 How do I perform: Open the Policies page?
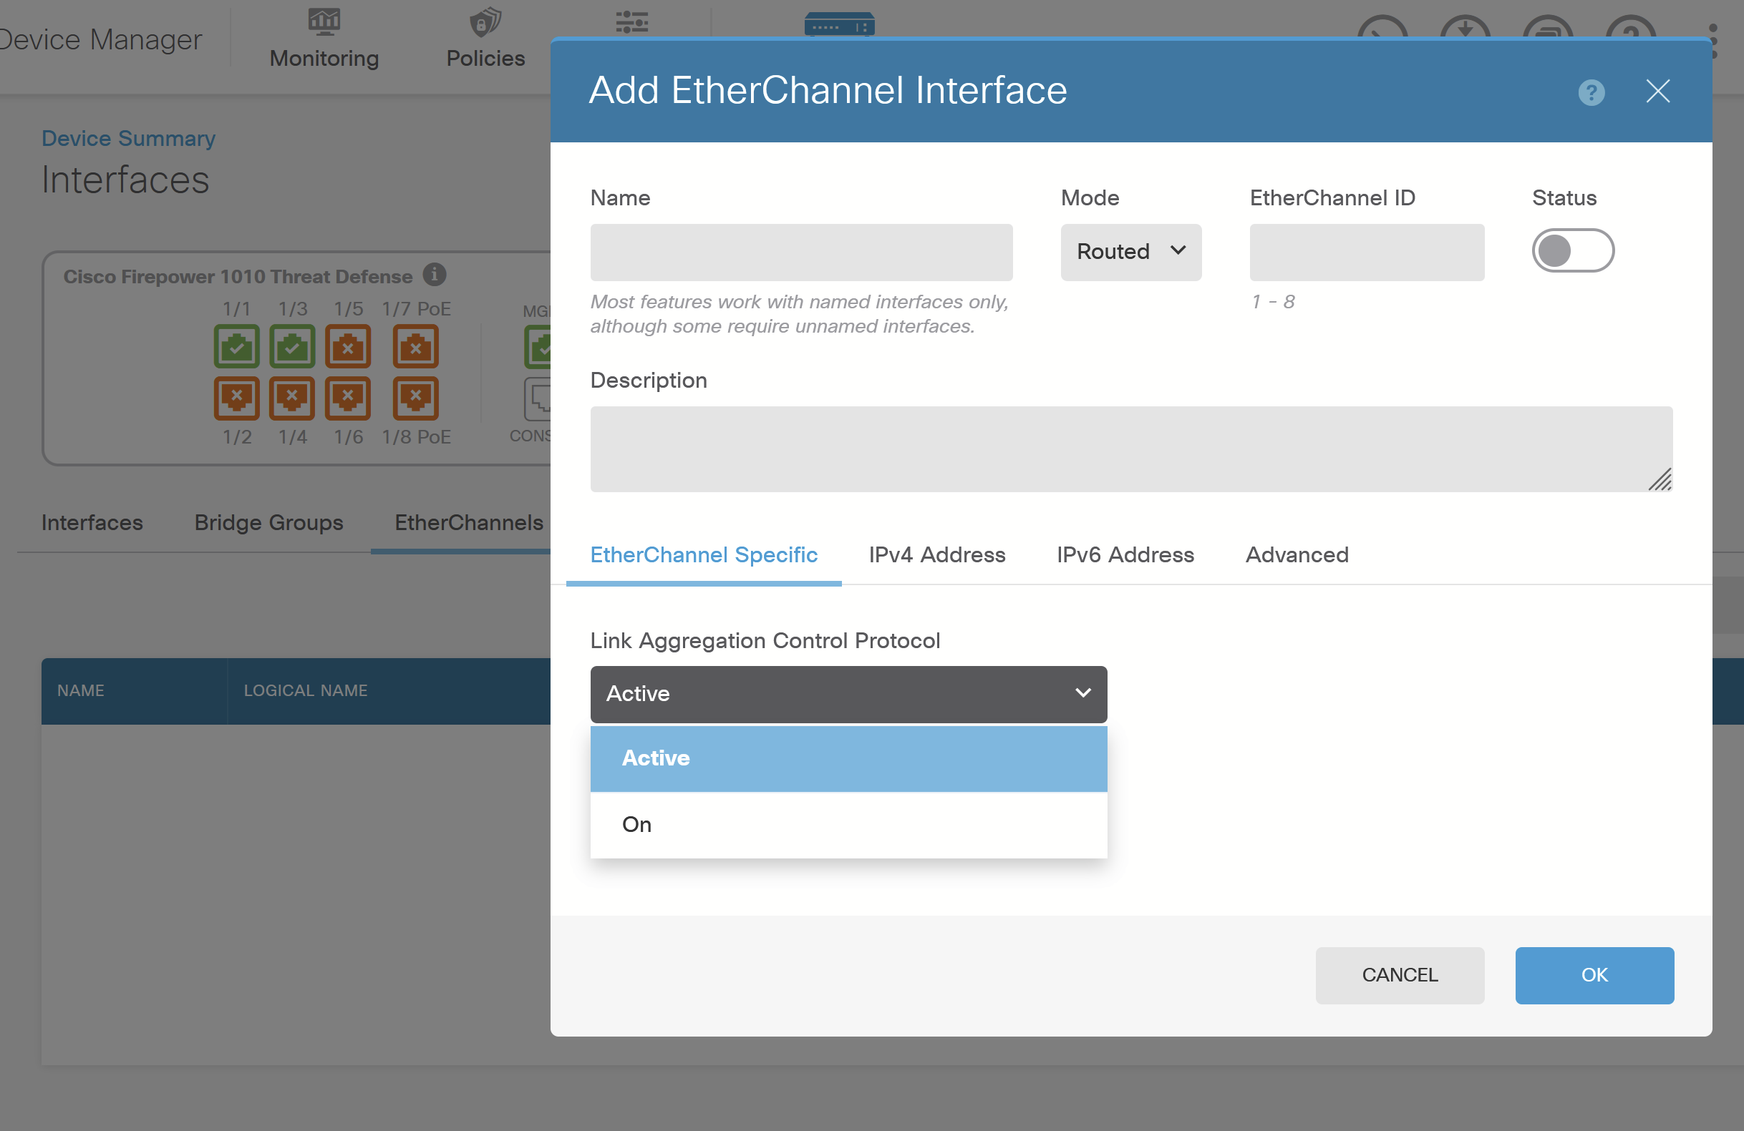point(485,38)
